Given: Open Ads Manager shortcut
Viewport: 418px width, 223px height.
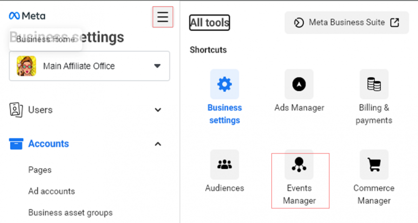Looking at the screenshot, I should [x=299, y=84].
